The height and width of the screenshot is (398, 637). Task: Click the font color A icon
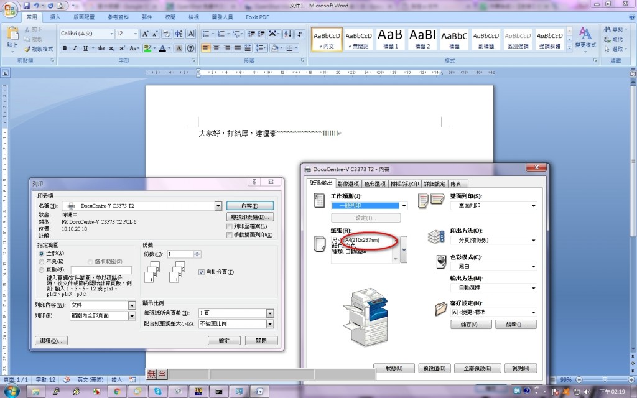[x=162, y=49]
